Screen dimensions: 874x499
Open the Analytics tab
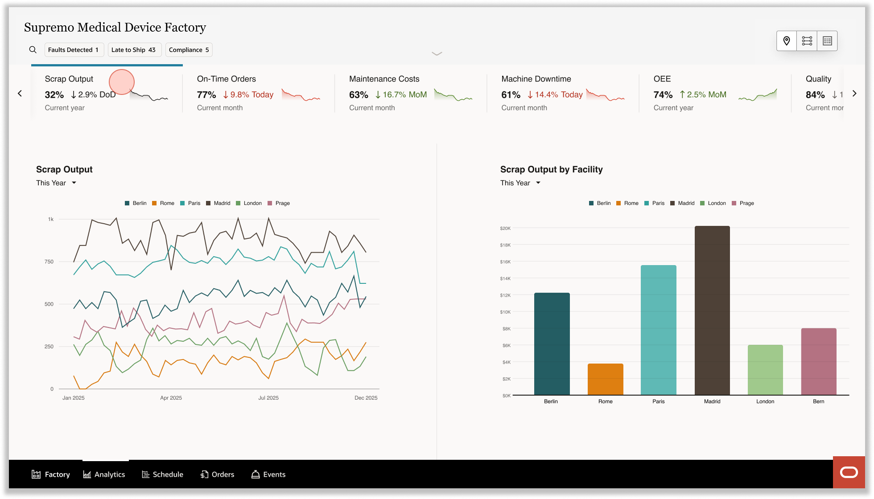tap(104, 474)
